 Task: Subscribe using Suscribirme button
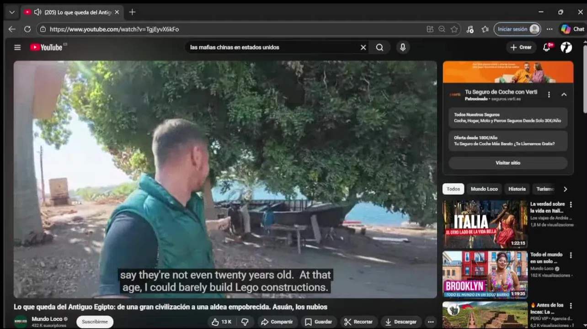click(x=95, y=322)
